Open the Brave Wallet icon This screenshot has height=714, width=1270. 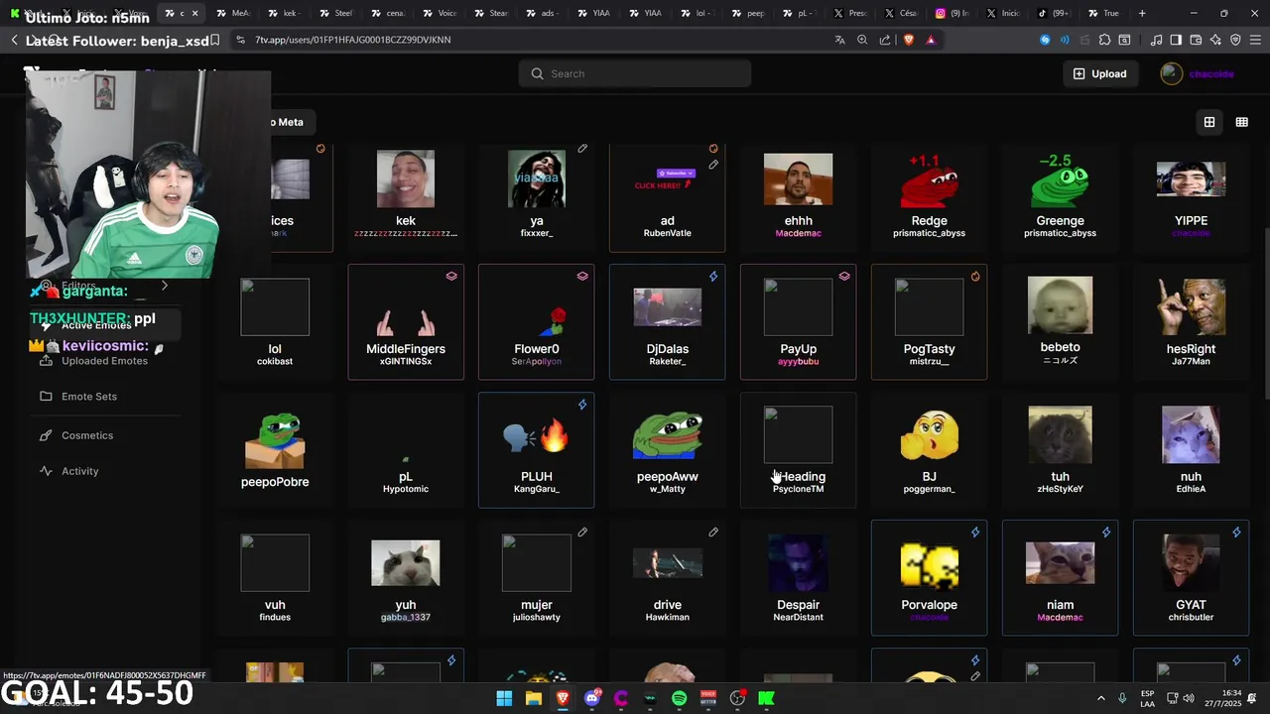pyautogui.click(x=1196, y=40)
